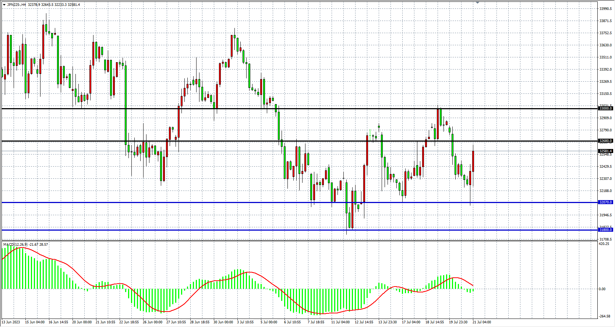Click the MACD(12,26,9) indicator label
Screen dimensions: 615x327
coord(15,245)
